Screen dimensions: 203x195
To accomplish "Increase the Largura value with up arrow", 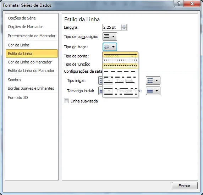I will pos(124,26).
